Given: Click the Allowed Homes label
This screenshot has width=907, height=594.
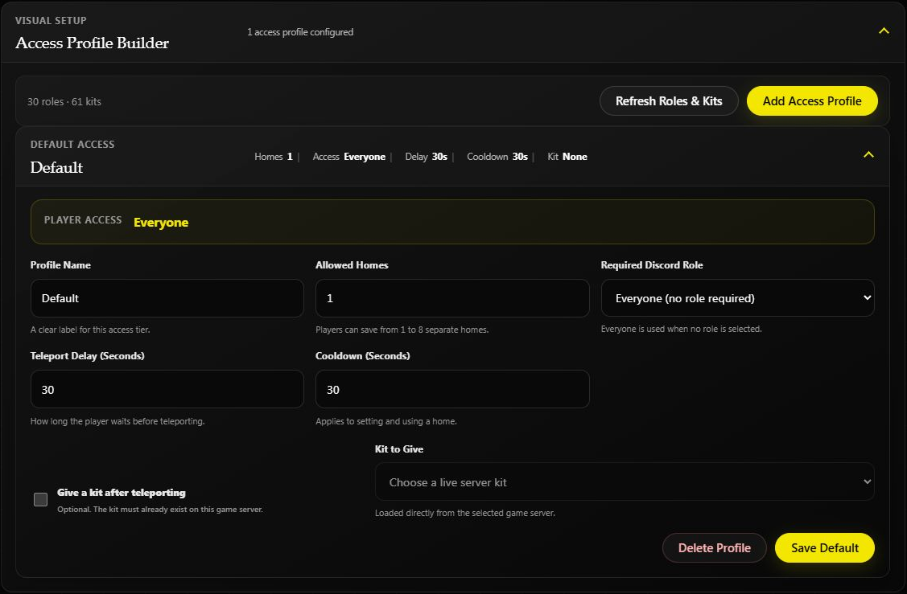Looking at the screenshot, I should tap(352, 265).
